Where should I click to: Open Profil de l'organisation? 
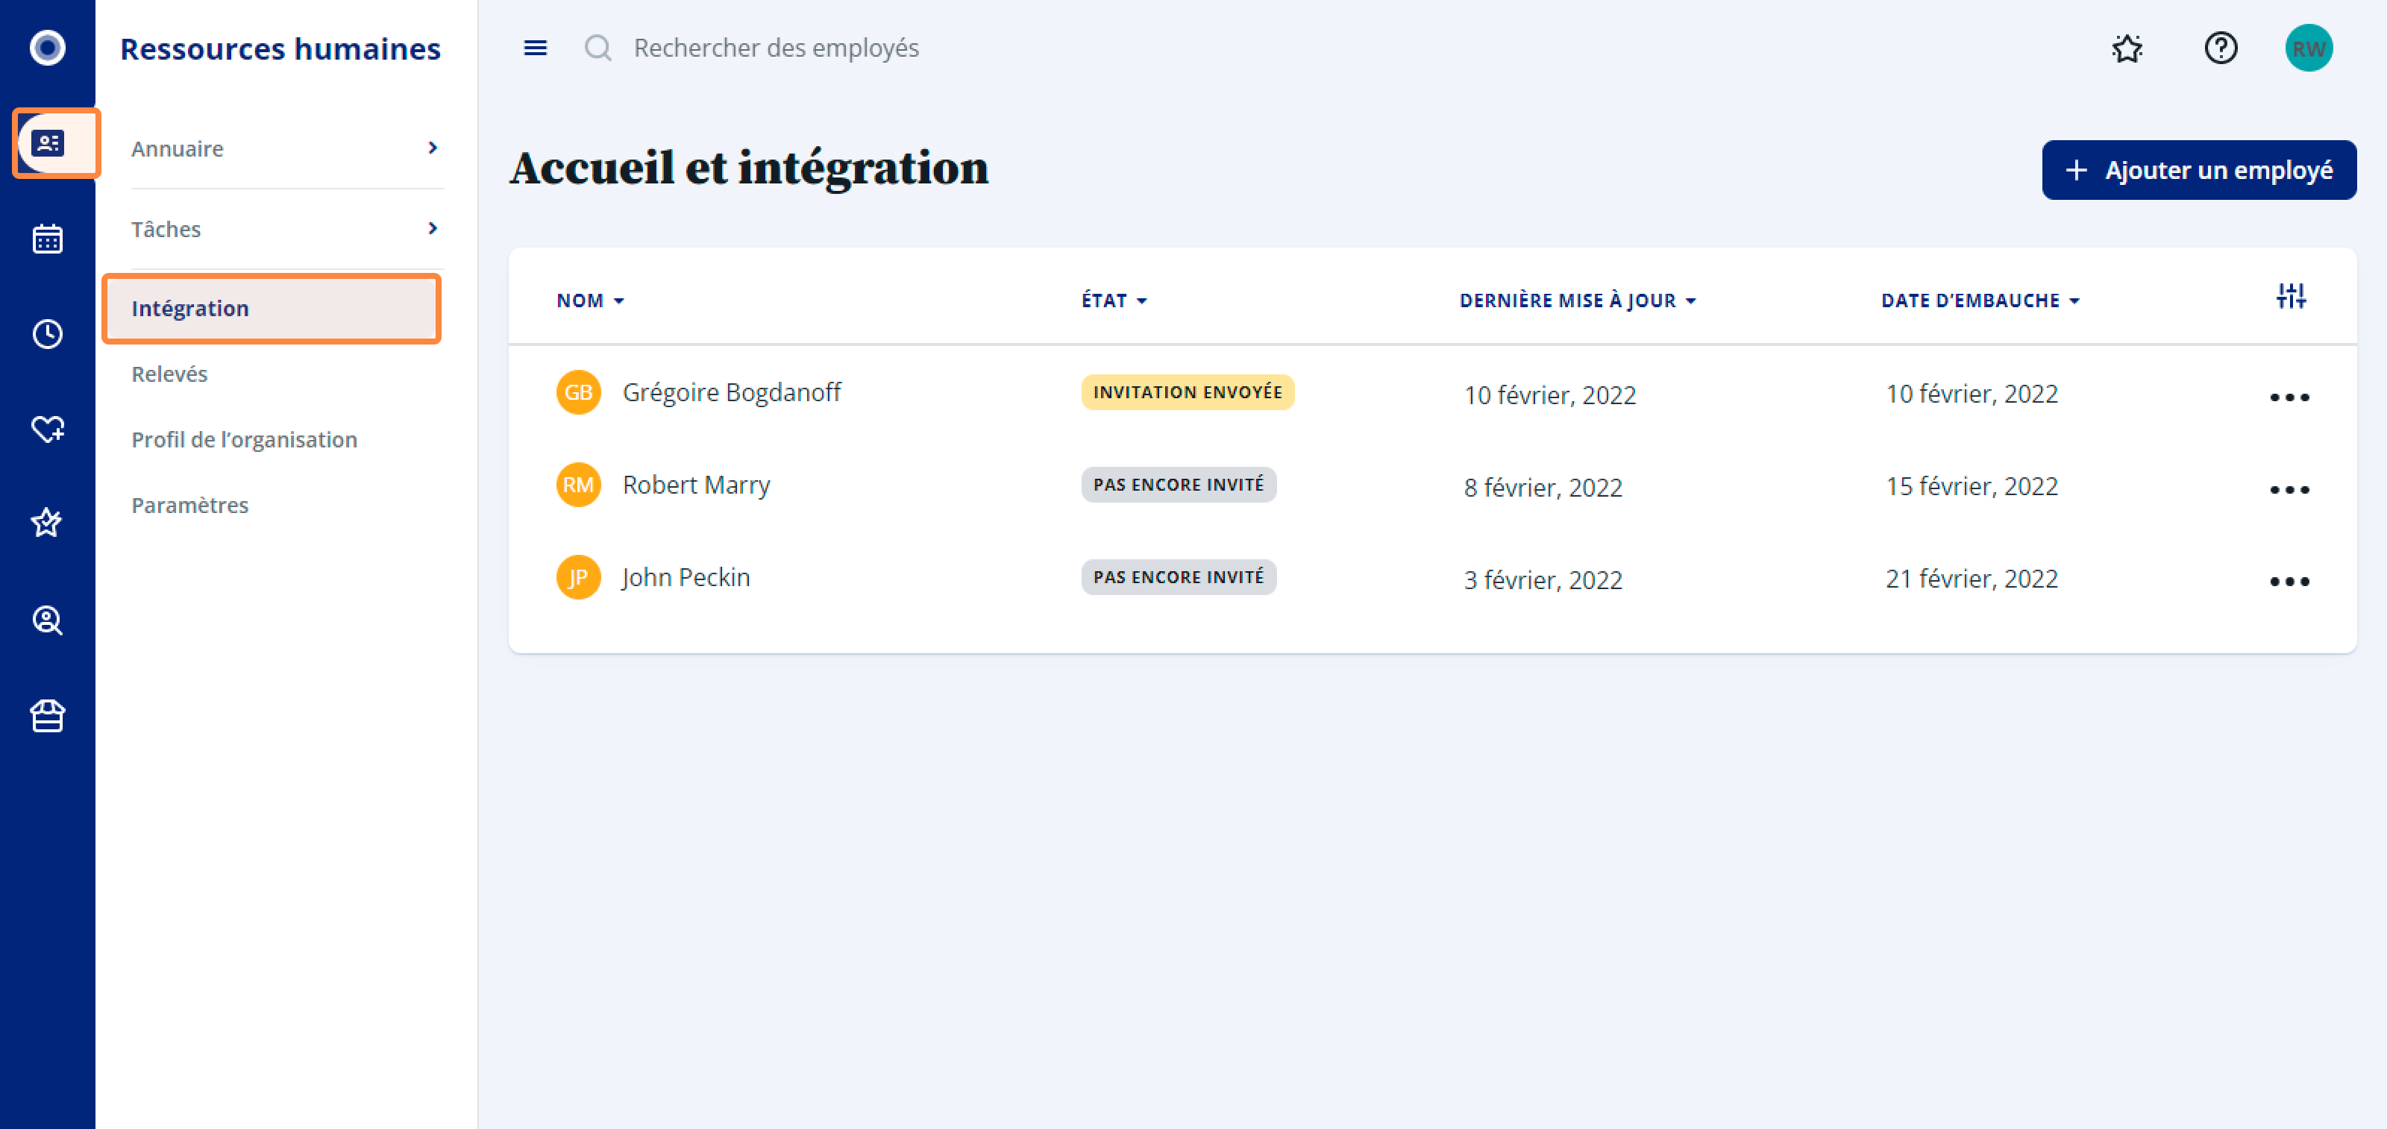tap(245, 439)
